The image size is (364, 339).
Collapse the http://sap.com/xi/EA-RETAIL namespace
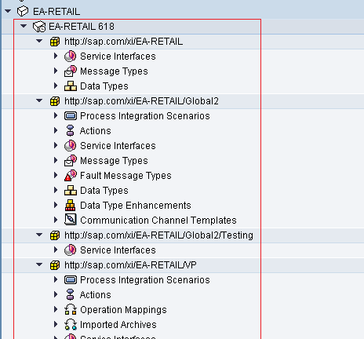(x=39, y=41)
